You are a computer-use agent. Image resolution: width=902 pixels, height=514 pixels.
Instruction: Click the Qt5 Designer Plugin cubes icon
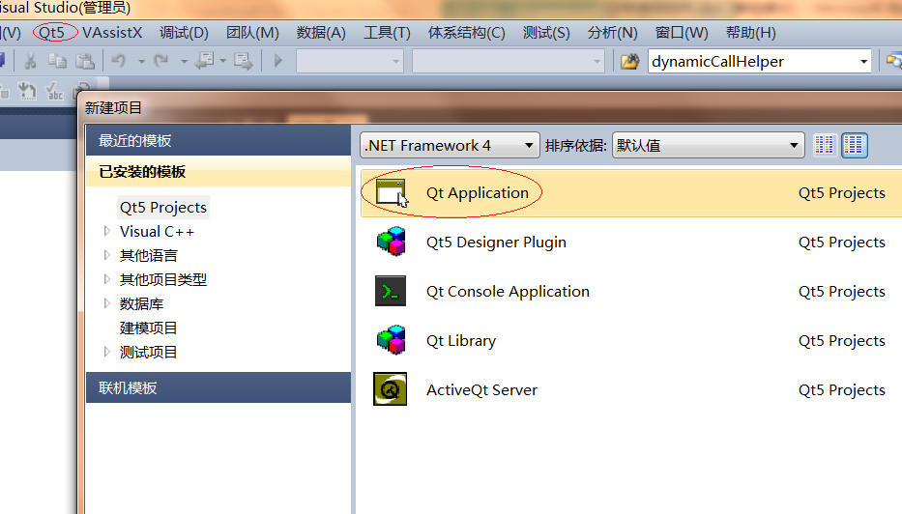[x=392, y=242]
